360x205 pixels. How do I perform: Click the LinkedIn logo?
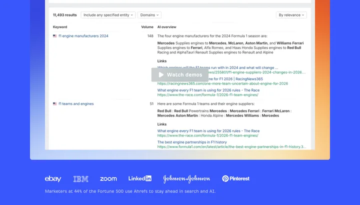point(140,178)
